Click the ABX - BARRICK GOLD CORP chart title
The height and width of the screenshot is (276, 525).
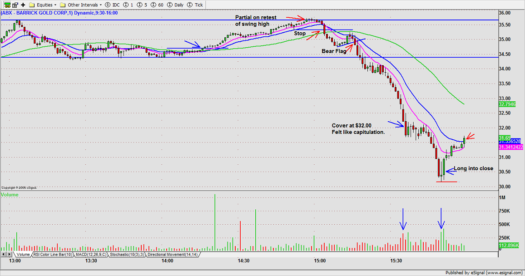[59, 13]
